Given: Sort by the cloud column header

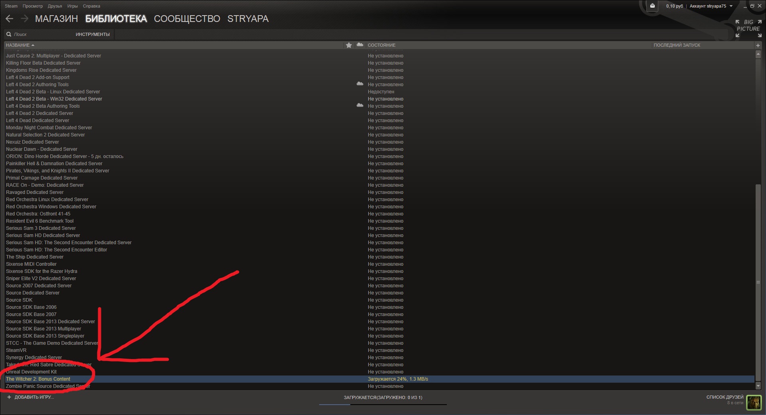Looking at the screenshot, I should [x=360, y=45].
